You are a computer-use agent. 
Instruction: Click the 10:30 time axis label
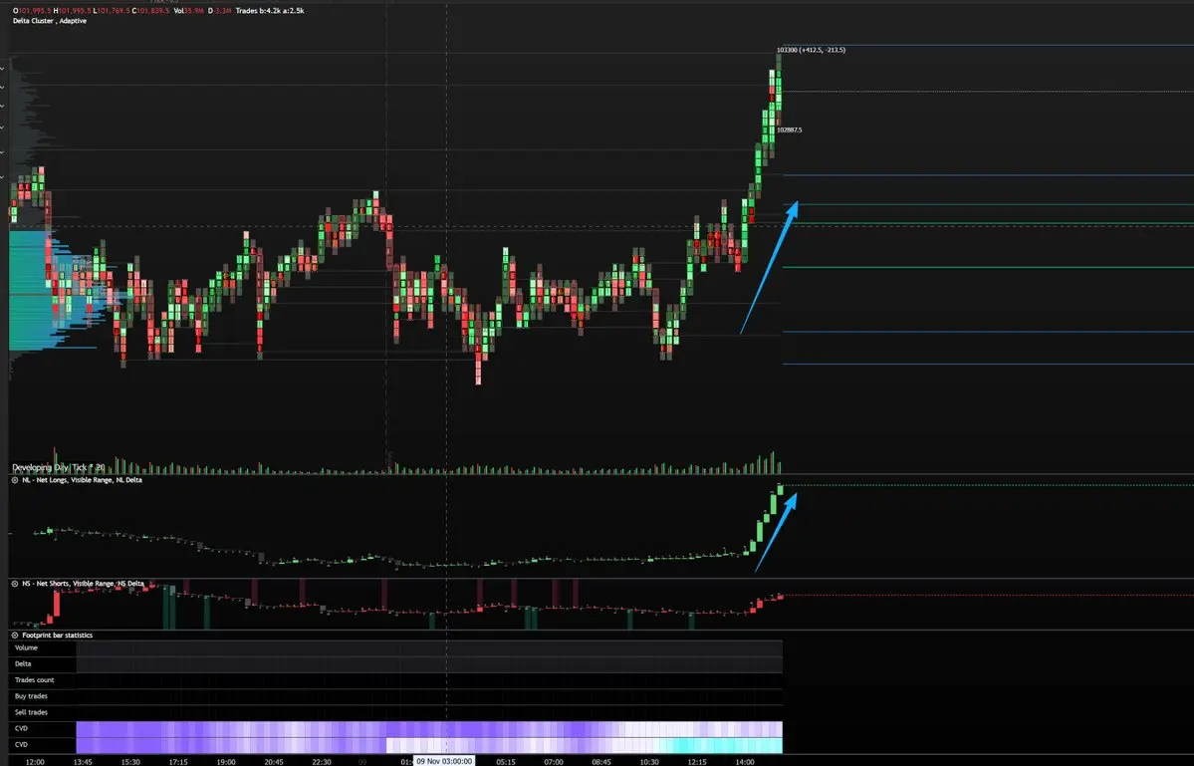point(649,761)
